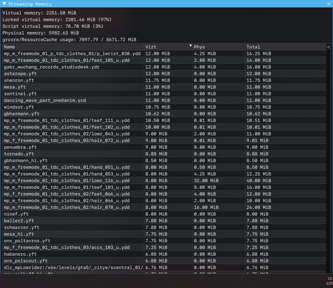Screen dimensions: 333x288
Task: Select the dlc_mpLowrider scentral_01 row
Action: [165, 267]
